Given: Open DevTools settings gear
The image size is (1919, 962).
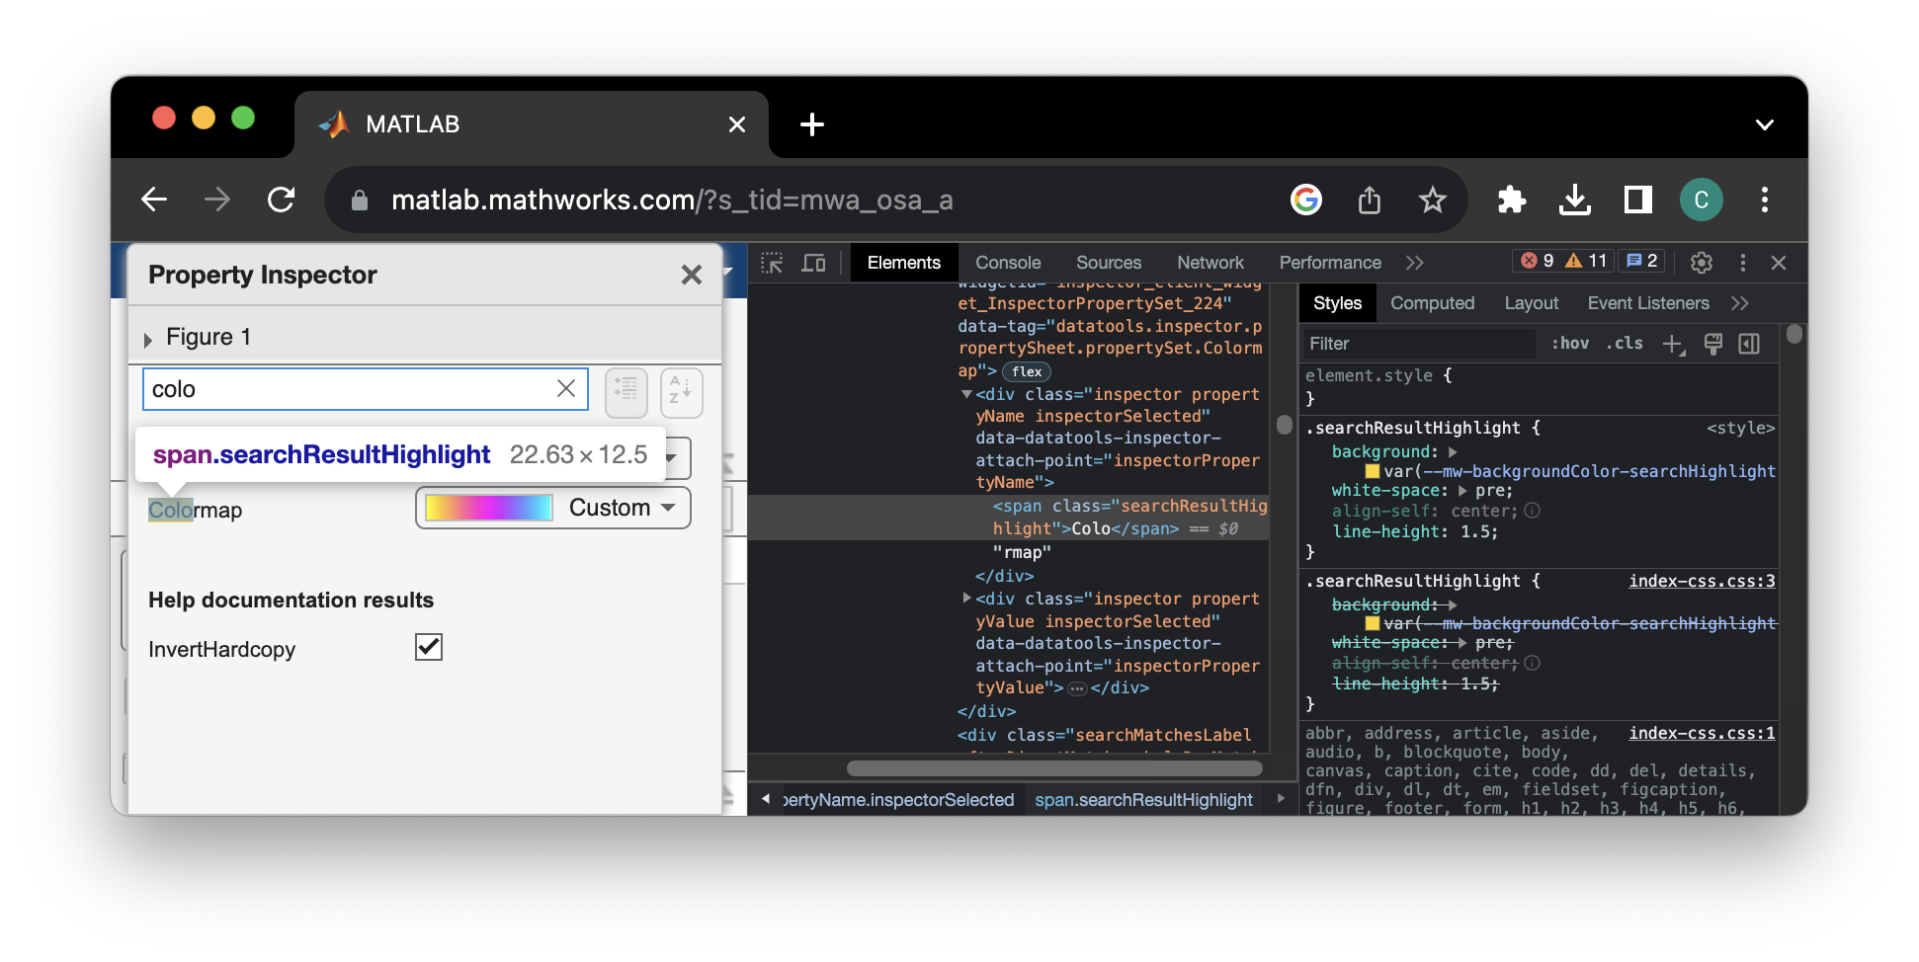Looking at the screenshot, I should point(1701,263).
